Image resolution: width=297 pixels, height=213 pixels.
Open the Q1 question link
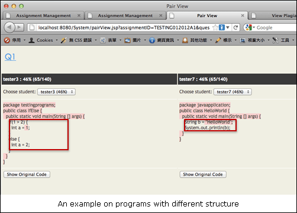10,57
